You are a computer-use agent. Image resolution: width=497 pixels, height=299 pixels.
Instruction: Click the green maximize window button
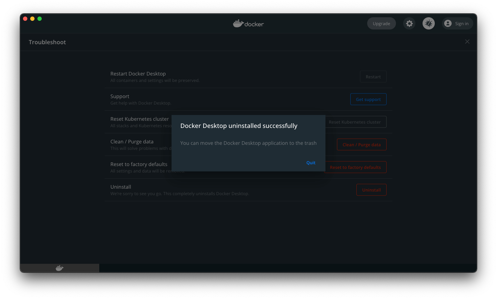tap(40, 19)
